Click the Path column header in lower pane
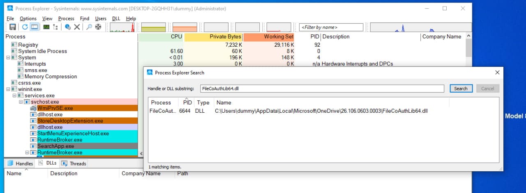Screen dimensions: 526x193 tap(182, 173)
